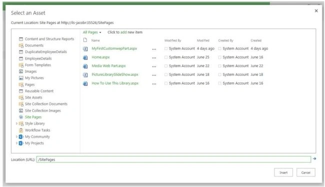Click the Cancel button
The image size is (325, 187).
[306, 172]
